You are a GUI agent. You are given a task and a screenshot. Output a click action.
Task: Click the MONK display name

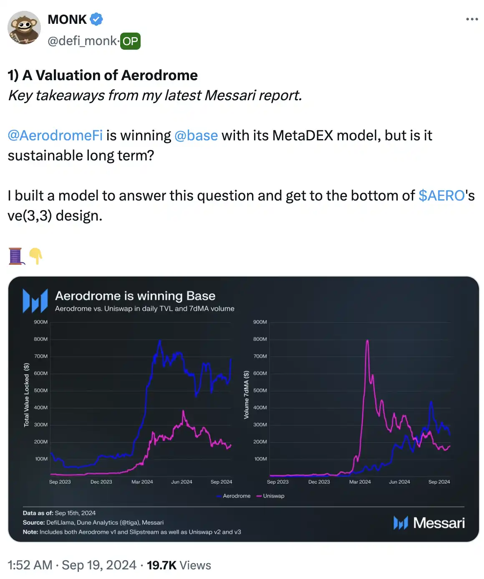click(67, 19)
